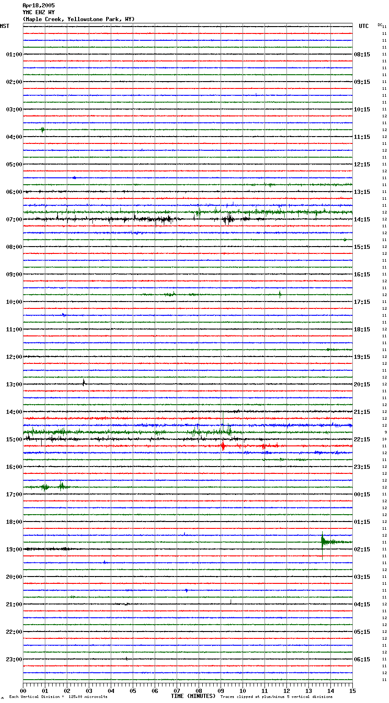Click the UTC column header
This screenshot has width=389, height=703.
tap(364, 26)
